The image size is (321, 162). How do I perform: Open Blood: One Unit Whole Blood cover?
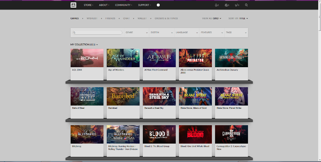pyautogui.click(x=195, y=134)
